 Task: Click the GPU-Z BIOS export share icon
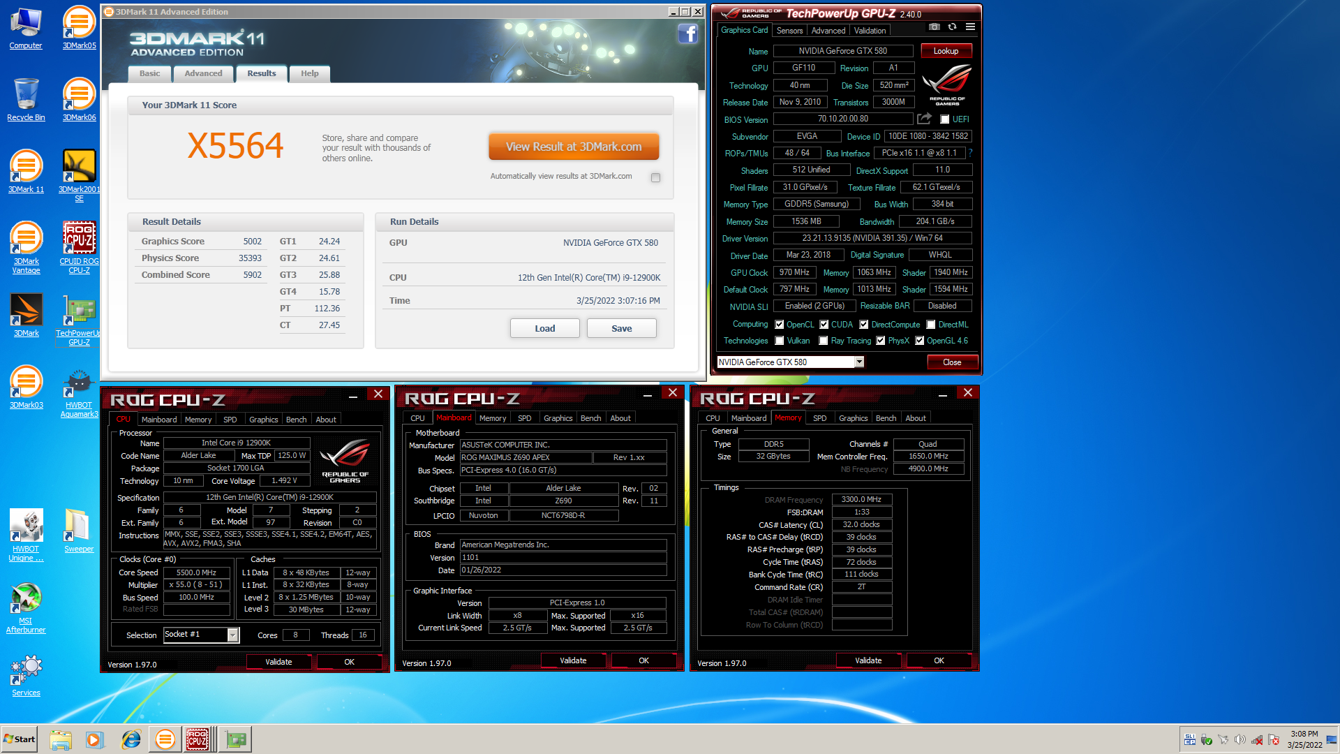[x=925, y=119]
